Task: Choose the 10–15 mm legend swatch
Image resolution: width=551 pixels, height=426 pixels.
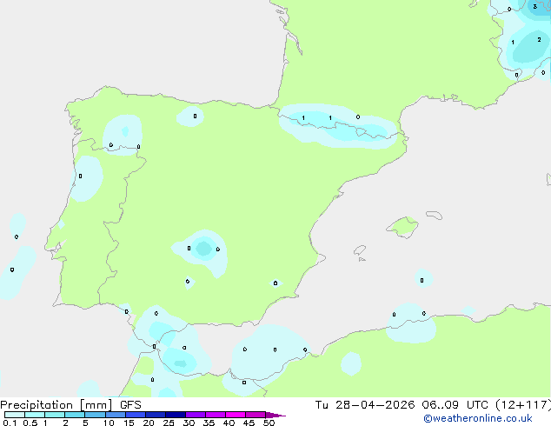Action: 115,415
